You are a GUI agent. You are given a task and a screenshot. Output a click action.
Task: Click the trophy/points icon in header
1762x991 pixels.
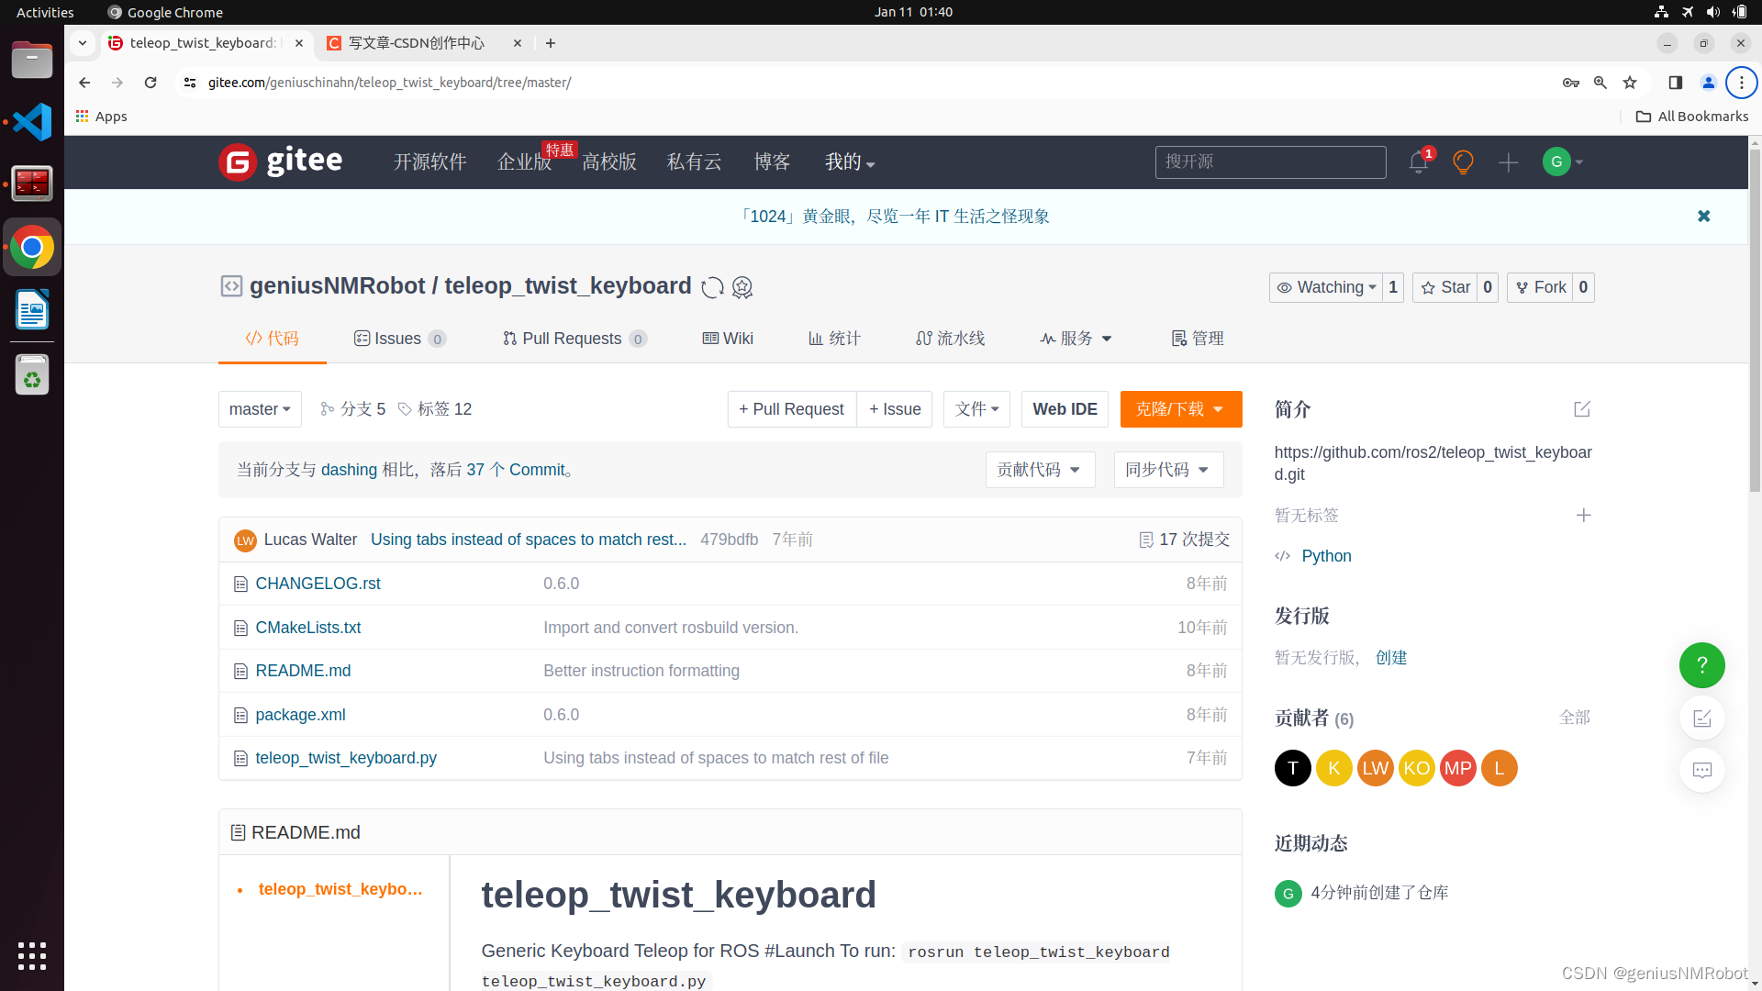[x=1463, y=161]
